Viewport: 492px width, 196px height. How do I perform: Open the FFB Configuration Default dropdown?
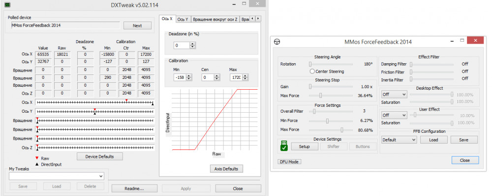pos(399,140)
